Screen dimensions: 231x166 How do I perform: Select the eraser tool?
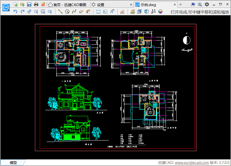click(122, 12)
